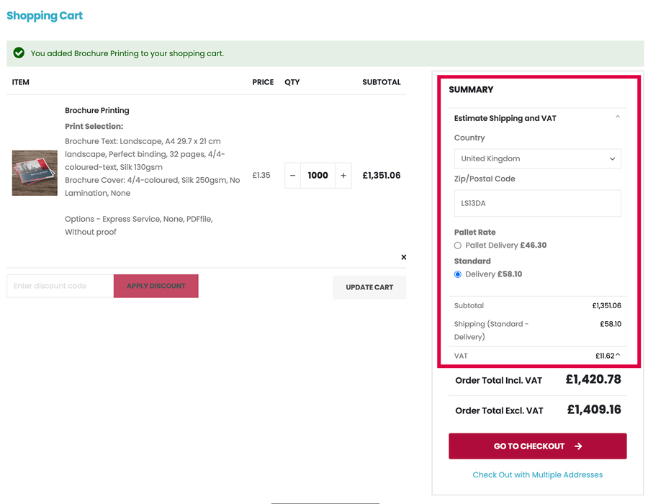
Task: Remove the Brochure Printing item with the X icon
Action: point(403,257)
